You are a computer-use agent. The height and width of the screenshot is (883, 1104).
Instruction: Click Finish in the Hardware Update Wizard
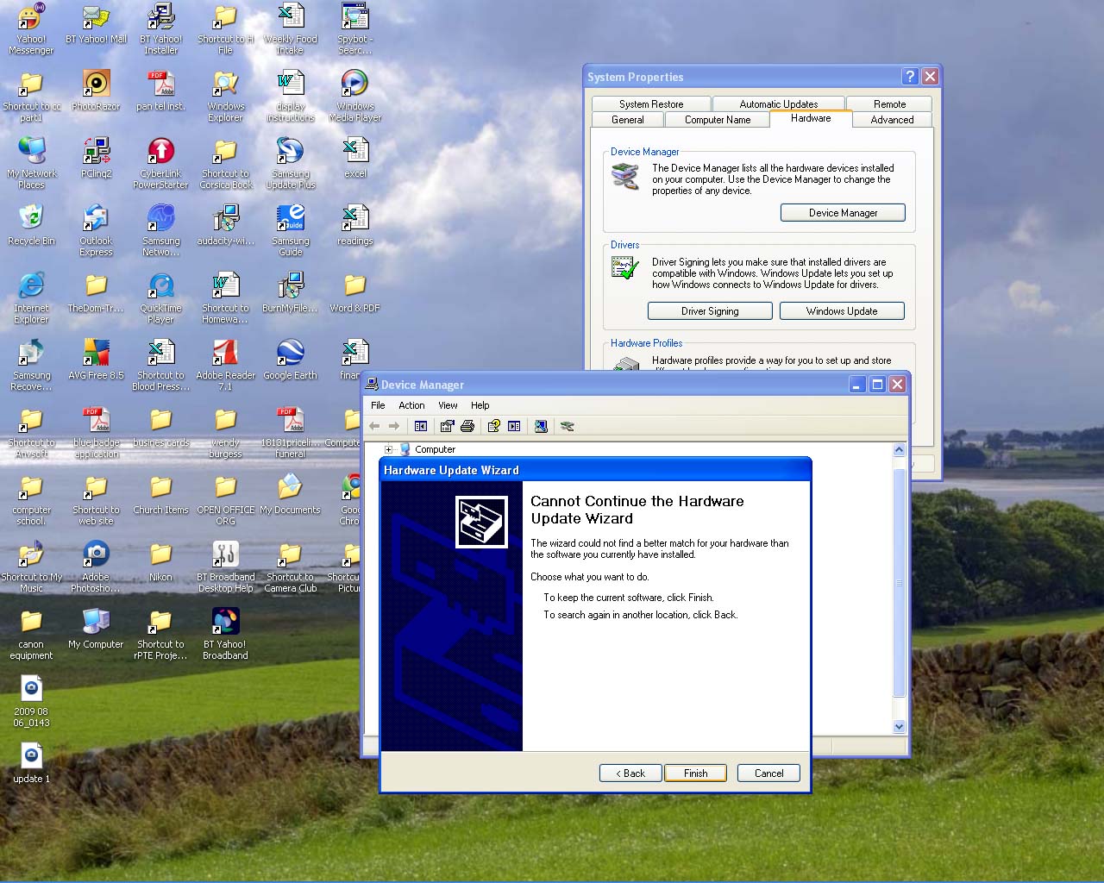(x=695, y=773)
